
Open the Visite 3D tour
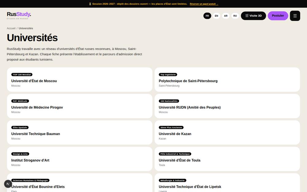(253, 16)
